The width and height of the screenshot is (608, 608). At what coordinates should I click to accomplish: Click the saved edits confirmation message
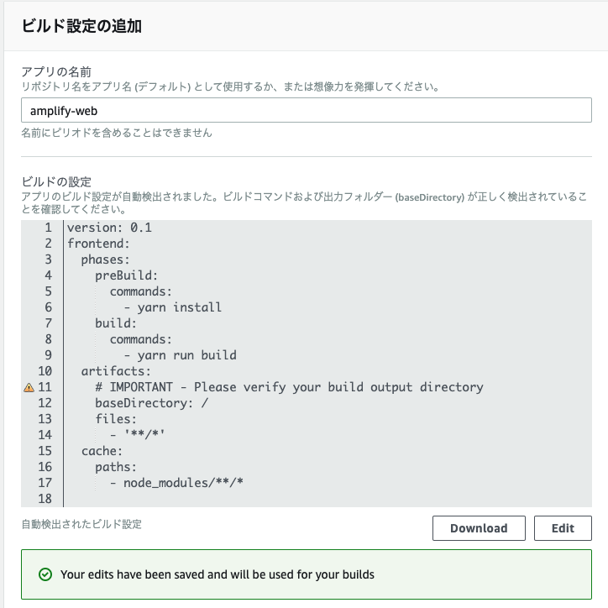pos(218,574)
